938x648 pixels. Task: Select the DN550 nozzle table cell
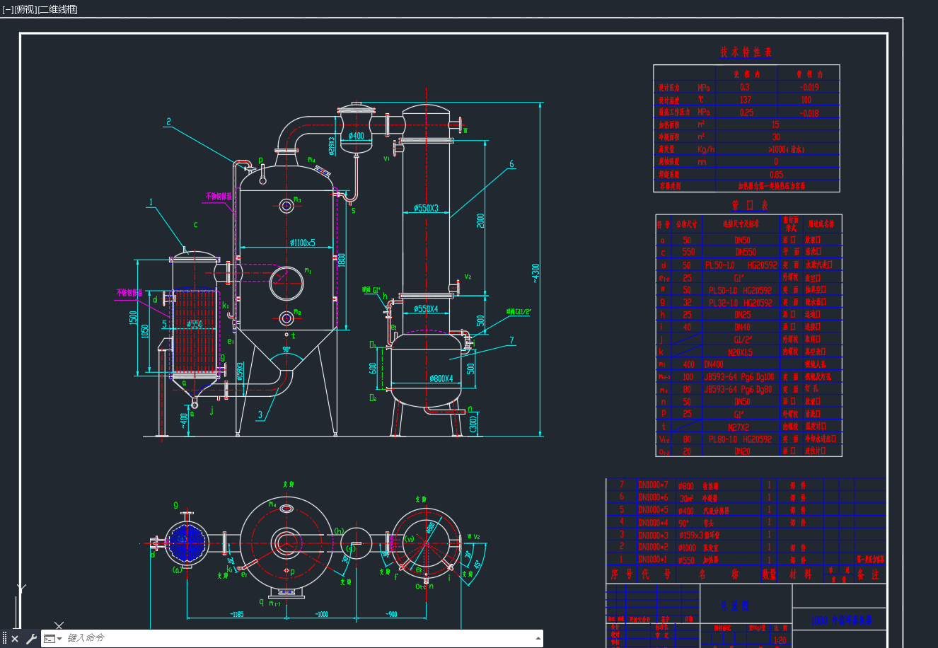(x=746, y=252)
